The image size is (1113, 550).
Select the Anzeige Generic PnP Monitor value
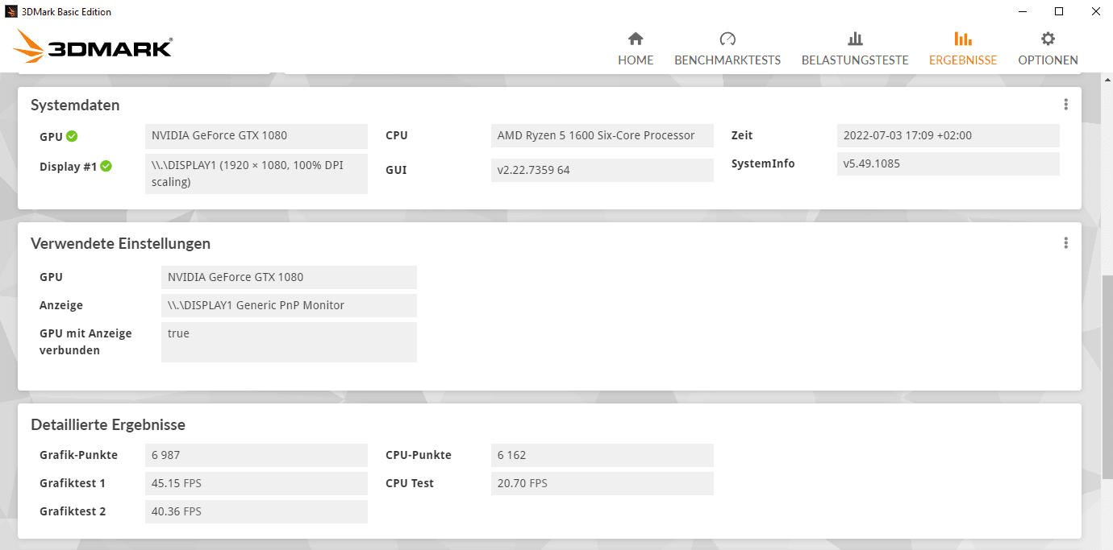click(x=289, y=305)
